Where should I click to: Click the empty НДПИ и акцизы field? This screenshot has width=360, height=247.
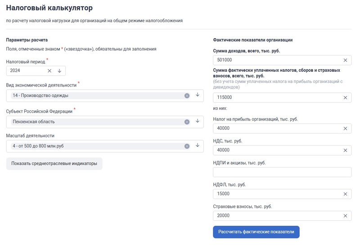tap(282, 172)
